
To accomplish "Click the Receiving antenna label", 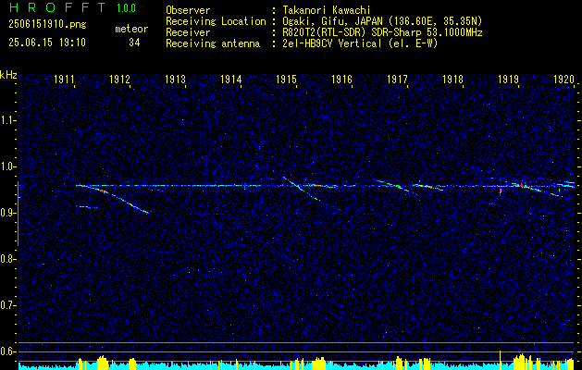I will 213,43.
